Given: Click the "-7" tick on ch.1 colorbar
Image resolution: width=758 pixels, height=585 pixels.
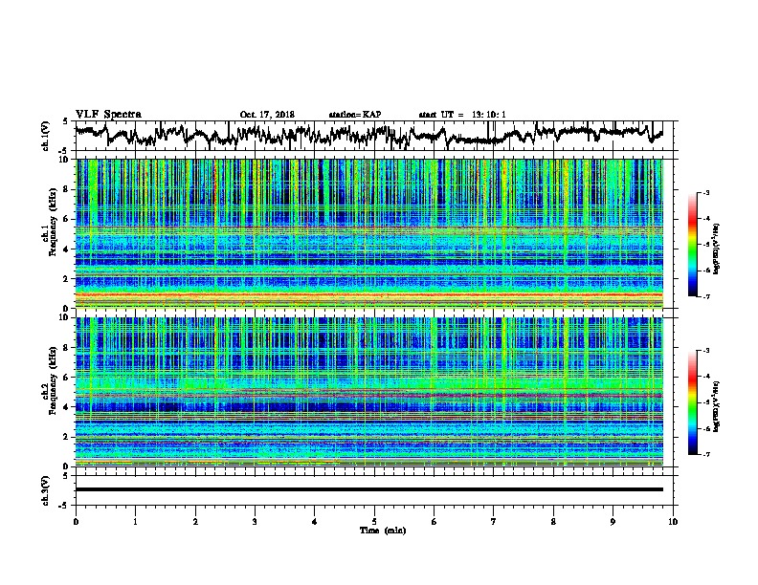Looking at the screenshot, I should click(706, 296).
